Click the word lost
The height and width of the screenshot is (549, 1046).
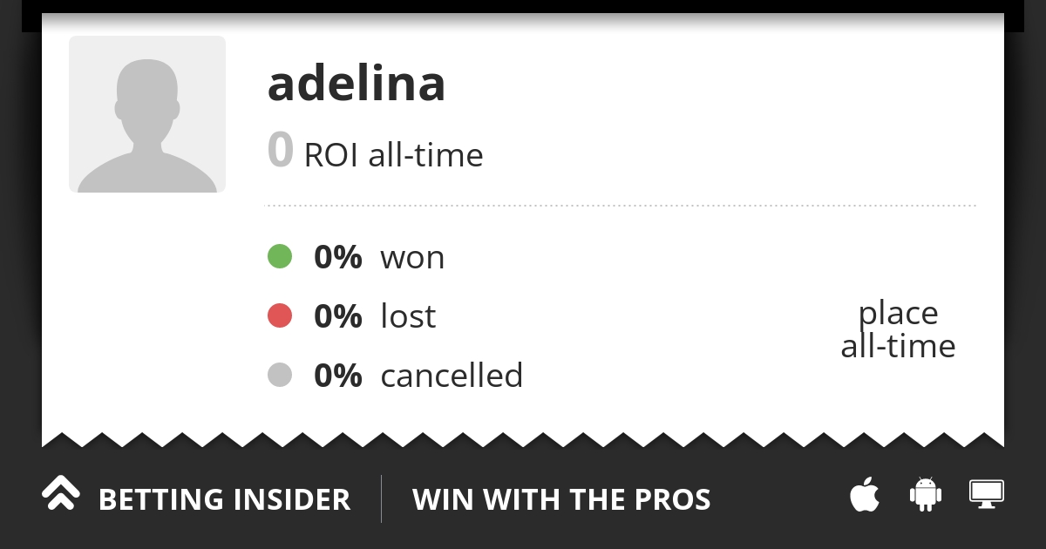click(x=408, y=315)
